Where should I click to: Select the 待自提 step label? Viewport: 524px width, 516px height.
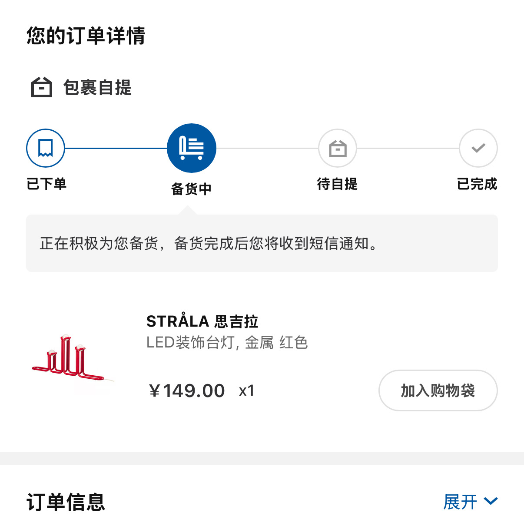(337, 184)
